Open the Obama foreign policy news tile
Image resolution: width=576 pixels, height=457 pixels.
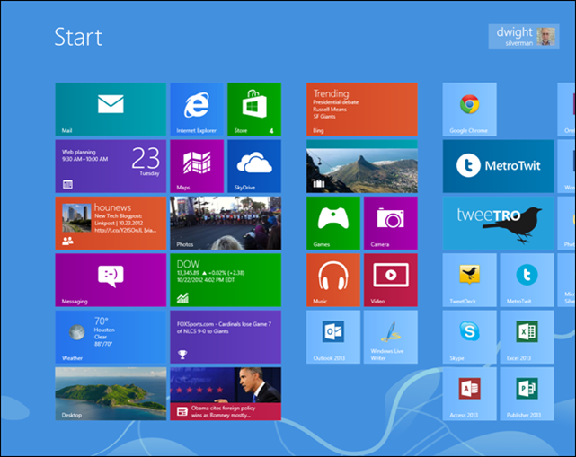(226, 394)
